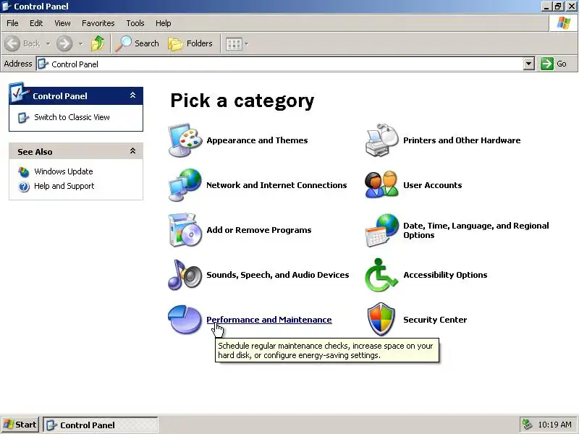Open the Performance and Maintenance pie chart icon
The width and height of the screenshot is (579, 434).
[x=185, y=320]
